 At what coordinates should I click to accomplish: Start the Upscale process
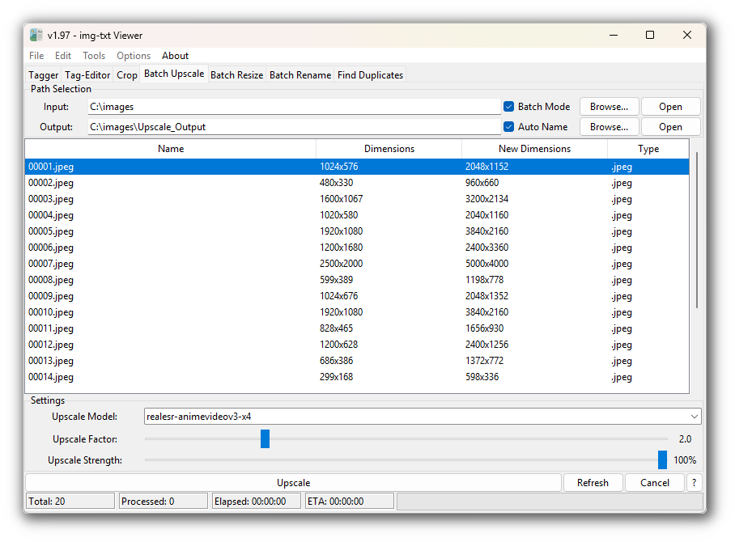pyautogui.click(x=294, y=482)
